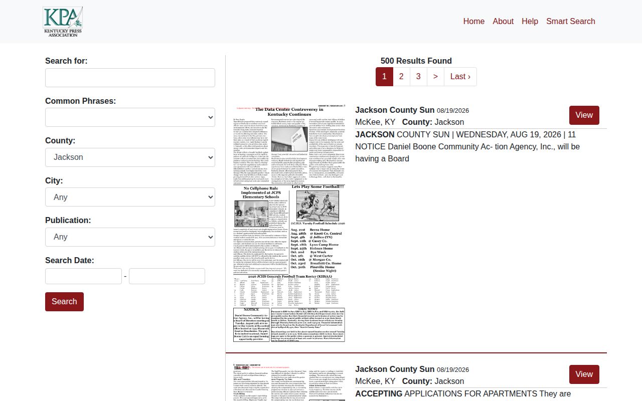Click the Jackson County Sun title above 'Accepting Applications'
Image resolution: width=642 pixels, height=401 pixels.
[395, 369]
